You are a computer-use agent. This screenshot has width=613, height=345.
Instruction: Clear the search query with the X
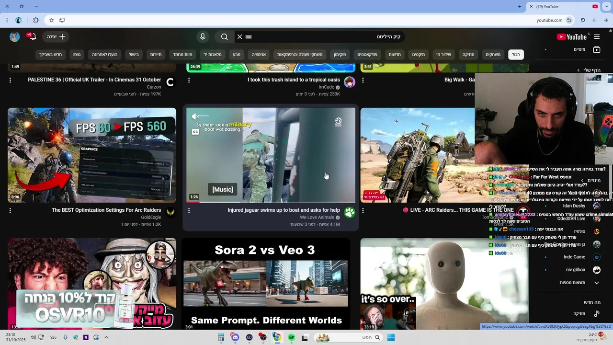(240, 37)
